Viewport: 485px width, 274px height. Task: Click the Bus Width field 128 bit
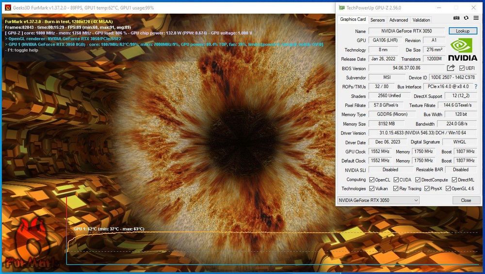point(461,114)
